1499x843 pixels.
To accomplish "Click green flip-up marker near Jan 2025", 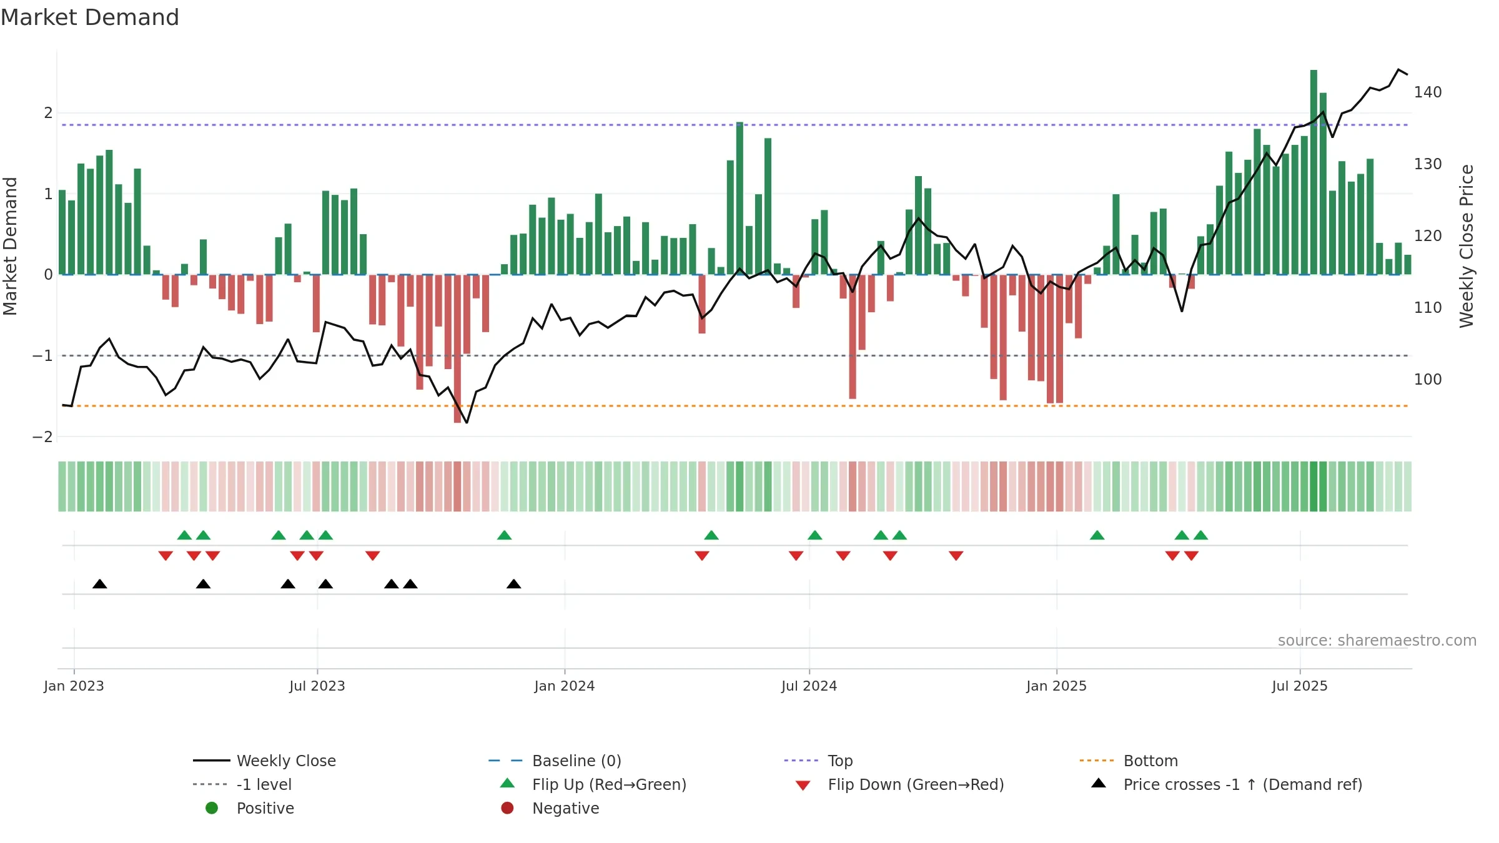I will coord(1097,535).
